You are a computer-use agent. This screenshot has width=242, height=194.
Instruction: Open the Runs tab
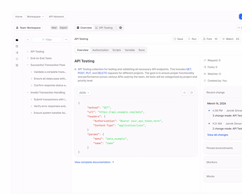coord(141,50)
